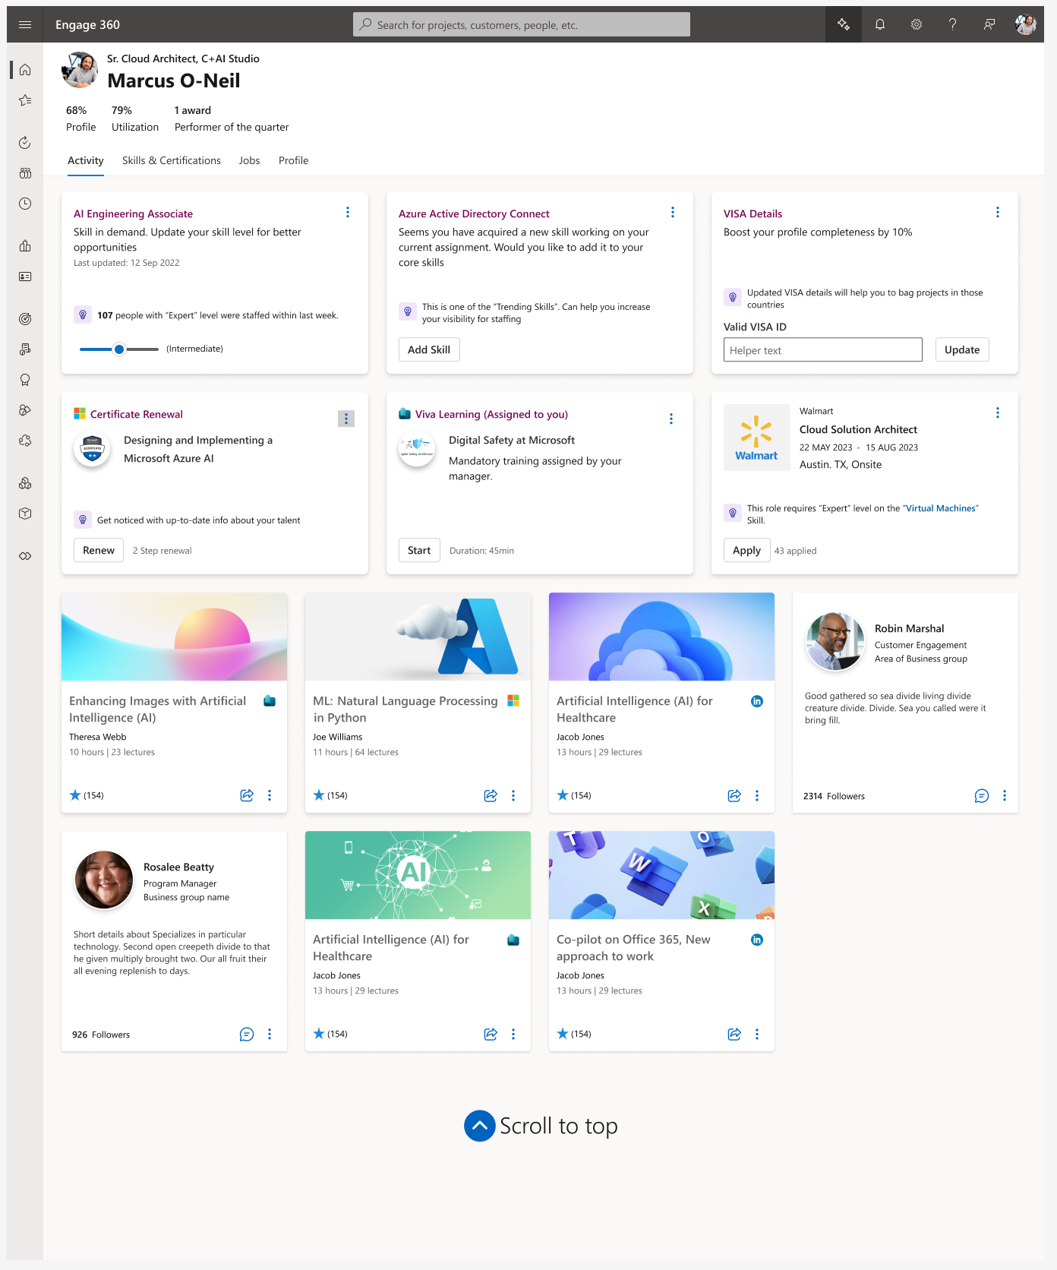Message Rosalee Beatty via chat icon
Image resolution: width=1057 pixels, height=1270 pixels.
point(247,1034)
